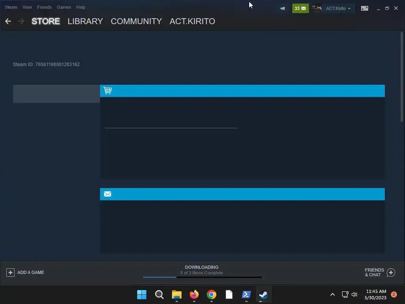405x304 pixels.
Task: Click the plus icon beside Add a Game
Action: click(x=10, y=272)
